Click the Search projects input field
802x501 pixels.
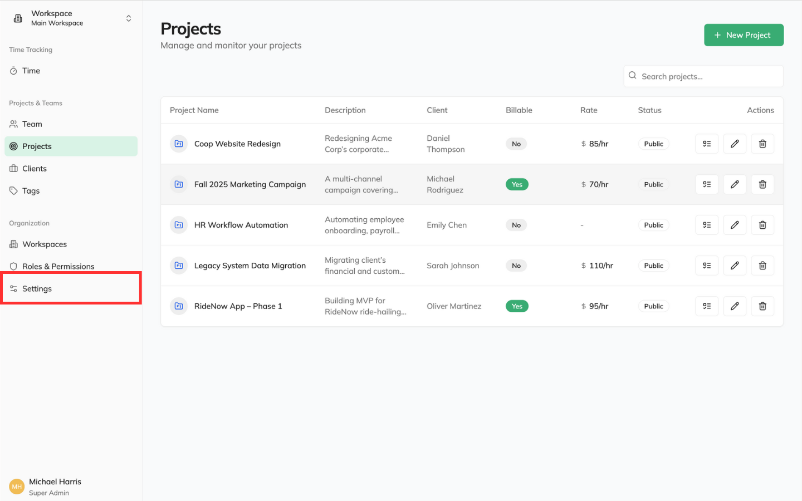click(x=703, y=76)
